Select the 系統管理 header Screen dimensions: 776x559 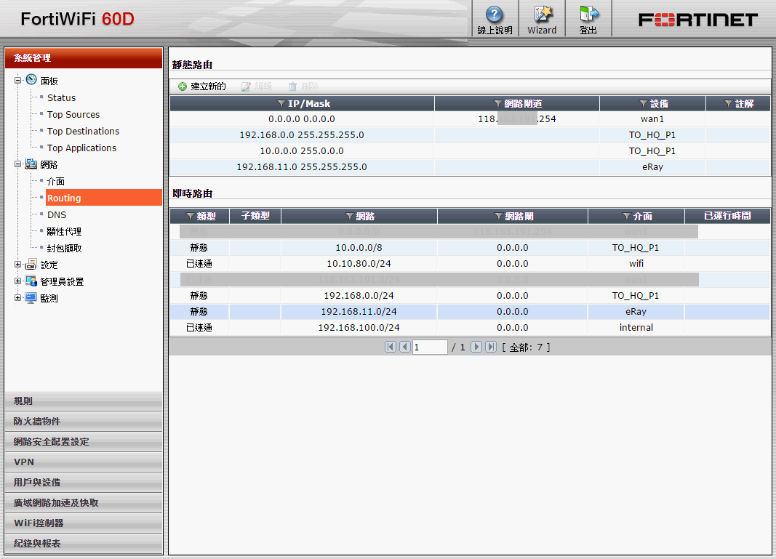(x=84, y=58)
